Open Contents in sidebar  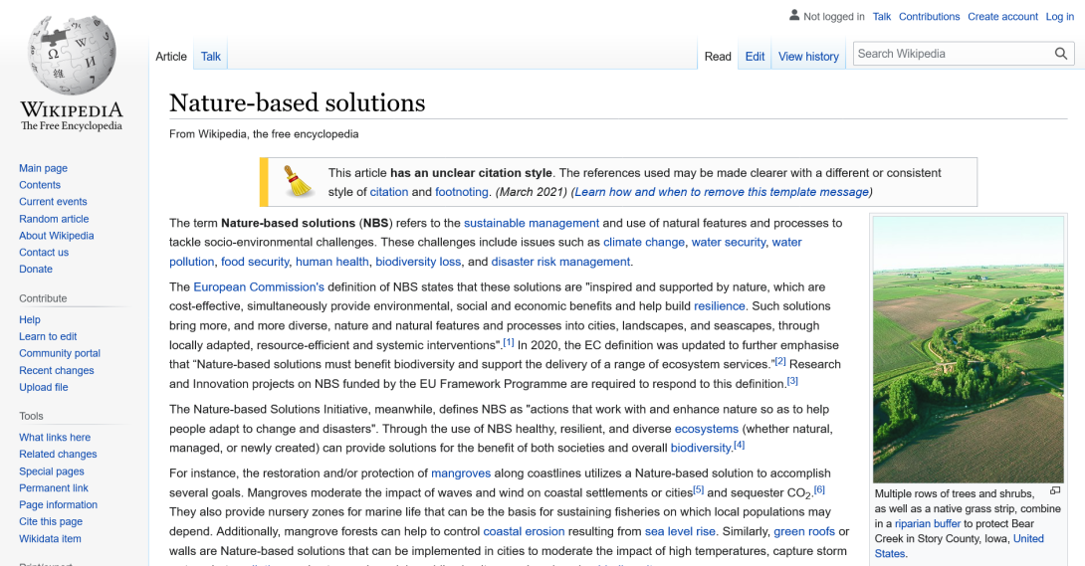(x=40, y=185)
